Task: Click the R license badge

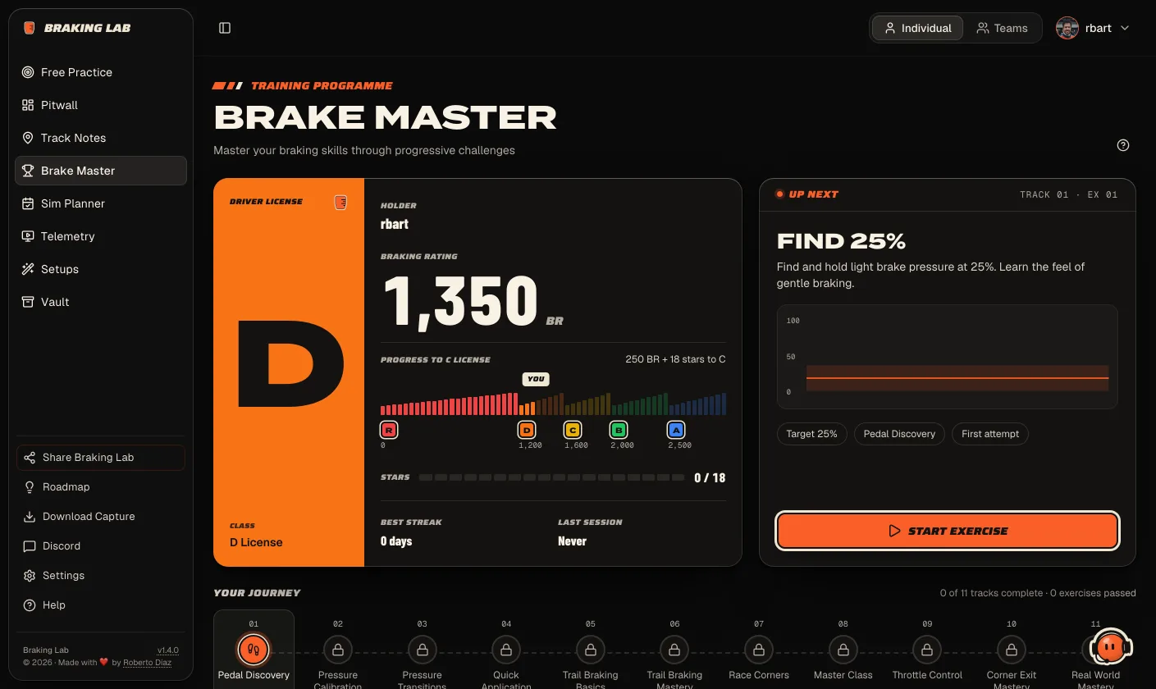Action: point(388,430)
